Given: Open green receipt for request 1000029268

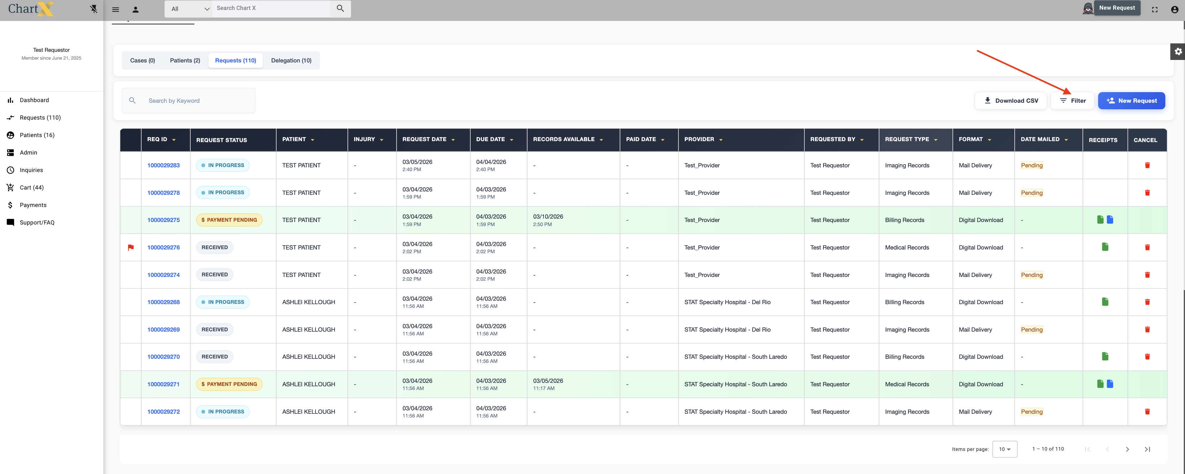Looking at the screenshot, I should [x=1105, y=302].
